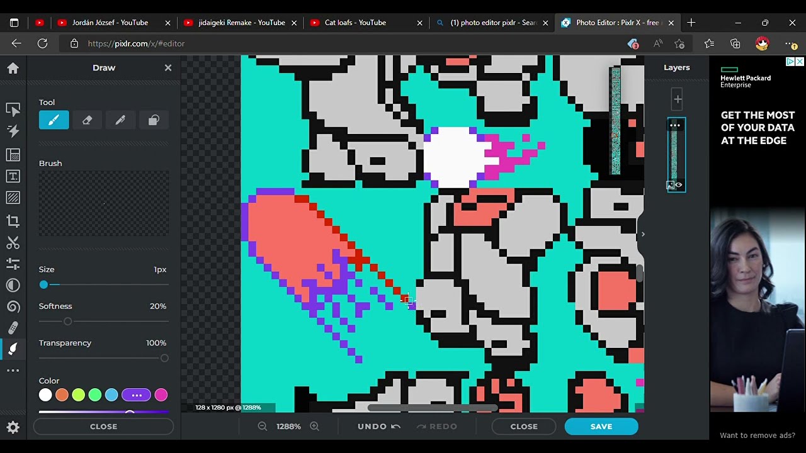The height and width of the screenshot is (453, 806).
Task: Click the CLOSE button under Draw panel
Action: (103, 427)
